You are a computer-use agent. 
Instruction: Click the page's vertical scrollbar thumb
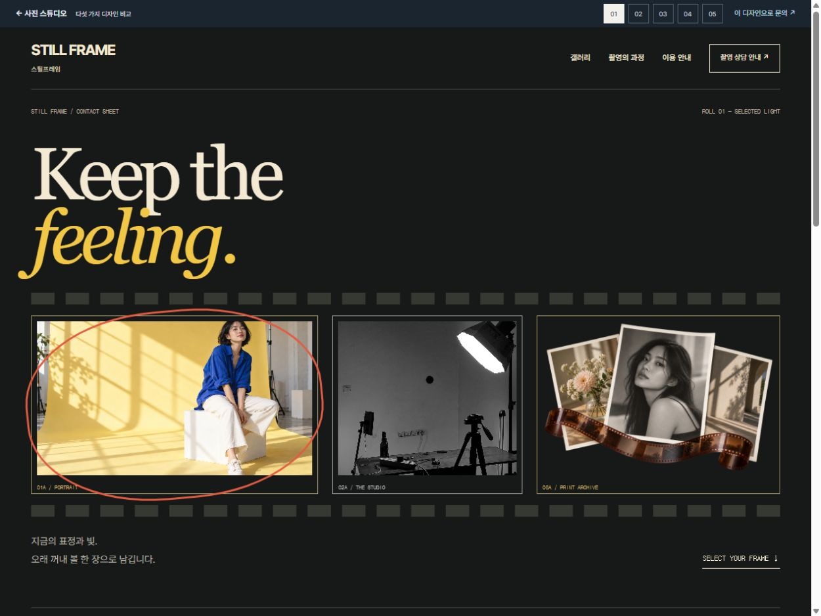click(x=816, y=118)
